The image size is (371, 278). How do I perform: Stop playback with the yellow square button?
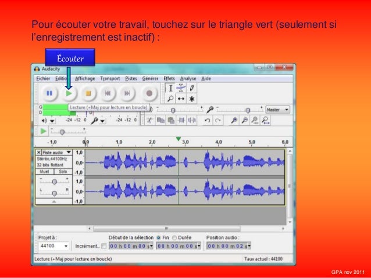(88, 93)
